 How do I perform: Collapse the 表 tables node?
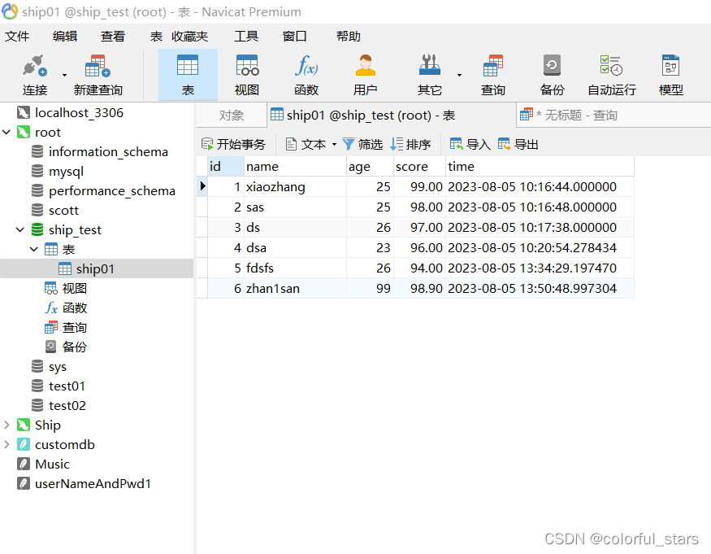click(34, 249)
